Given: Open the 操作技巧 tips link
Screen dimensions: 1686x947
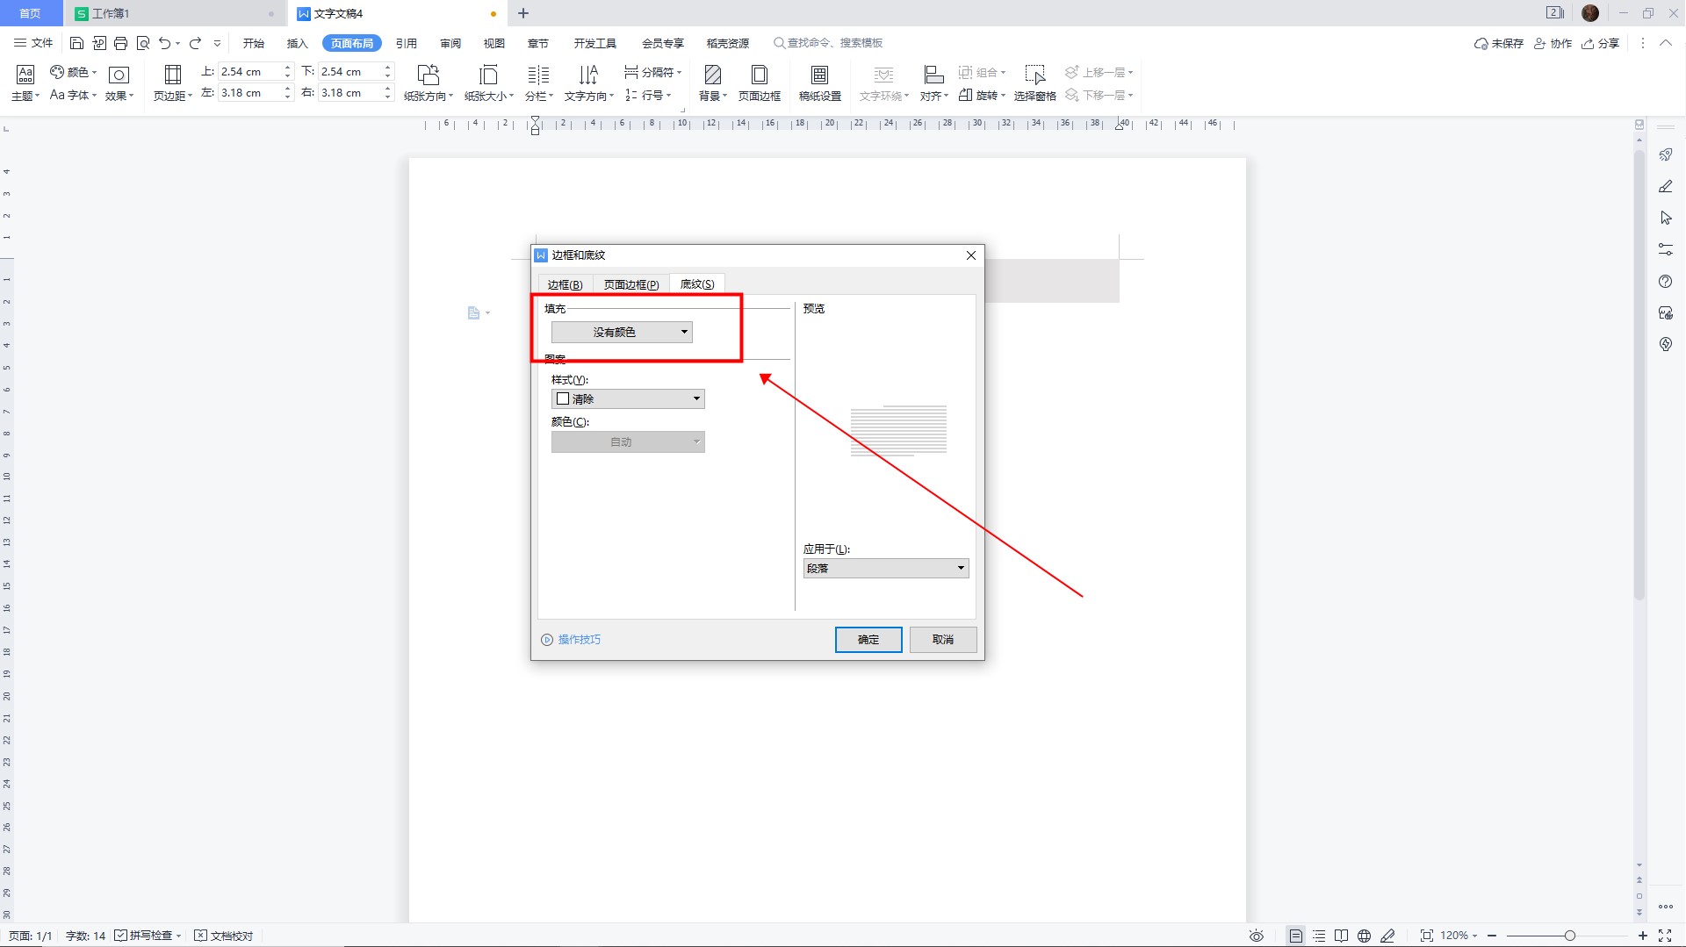Looking at the screenshot, I should point(579,640).
